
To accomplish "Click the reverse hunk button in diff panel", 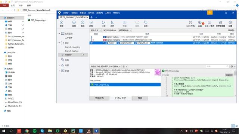I will point(229,75).
